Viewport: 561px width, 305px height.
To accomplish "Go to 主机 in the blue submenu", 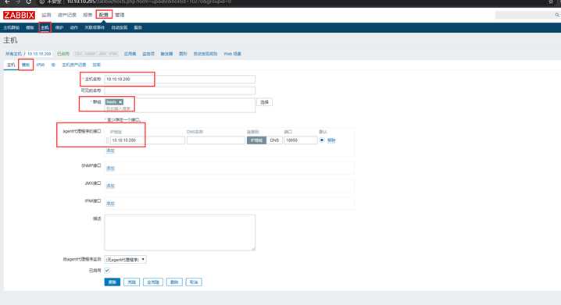I will point(45,27).
